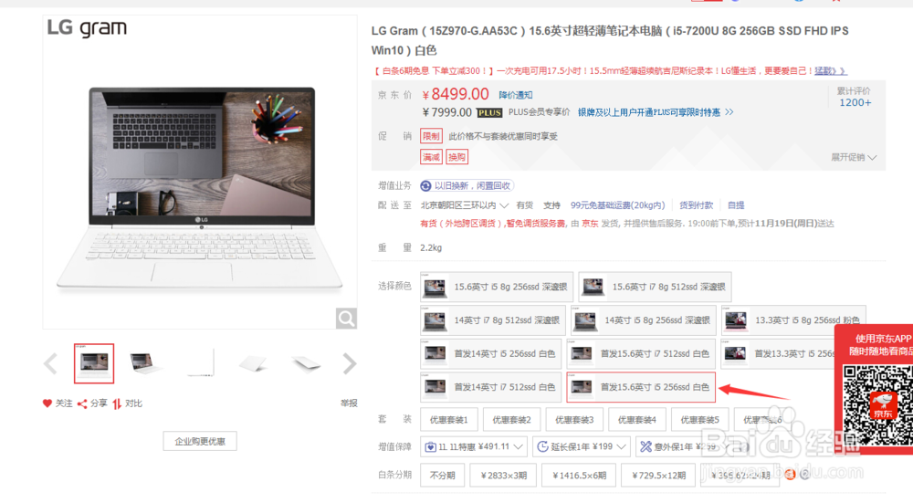Click the 限制 promotion tag
The height and width of the screenshot is (503, 913).
pyautogui.click(x=432, y=136)
